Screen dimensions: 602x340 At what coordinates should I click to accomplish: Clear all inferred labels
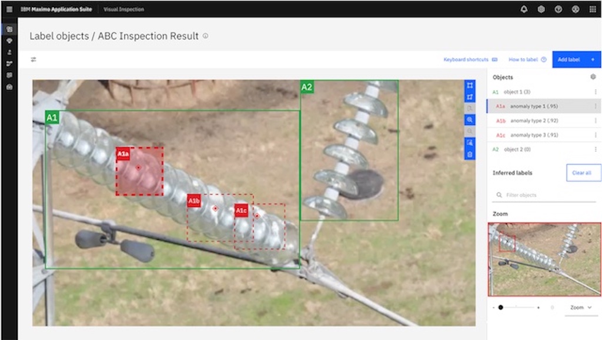click(x=583, y=173)
